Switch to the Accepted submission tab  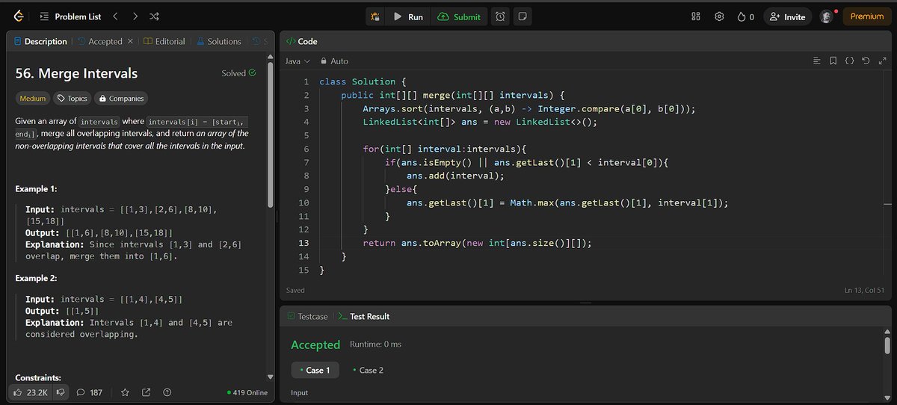(100, 42)
